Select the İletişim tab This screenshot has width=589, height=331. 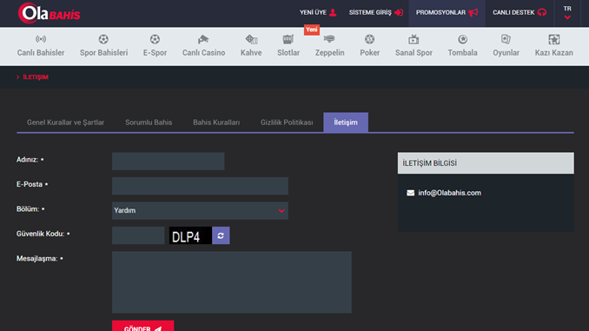[346, 122]
